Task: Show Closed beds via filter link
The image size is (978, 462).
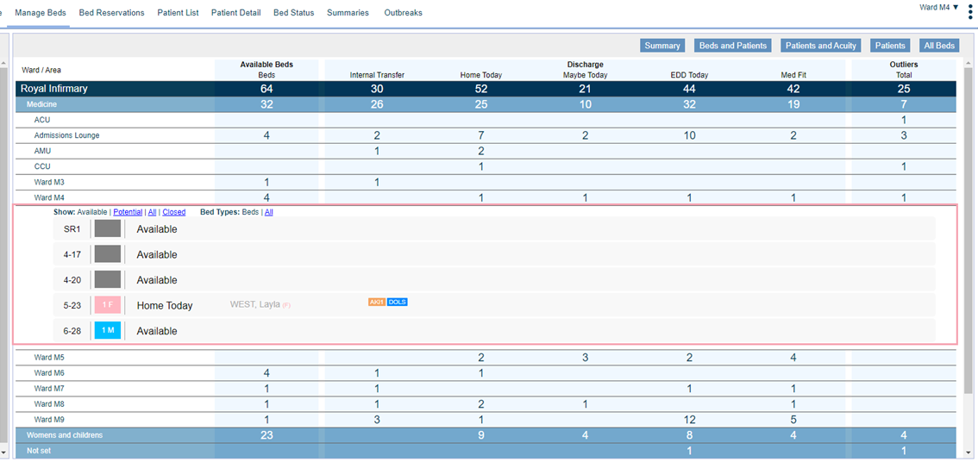Action: click(173, 212)
